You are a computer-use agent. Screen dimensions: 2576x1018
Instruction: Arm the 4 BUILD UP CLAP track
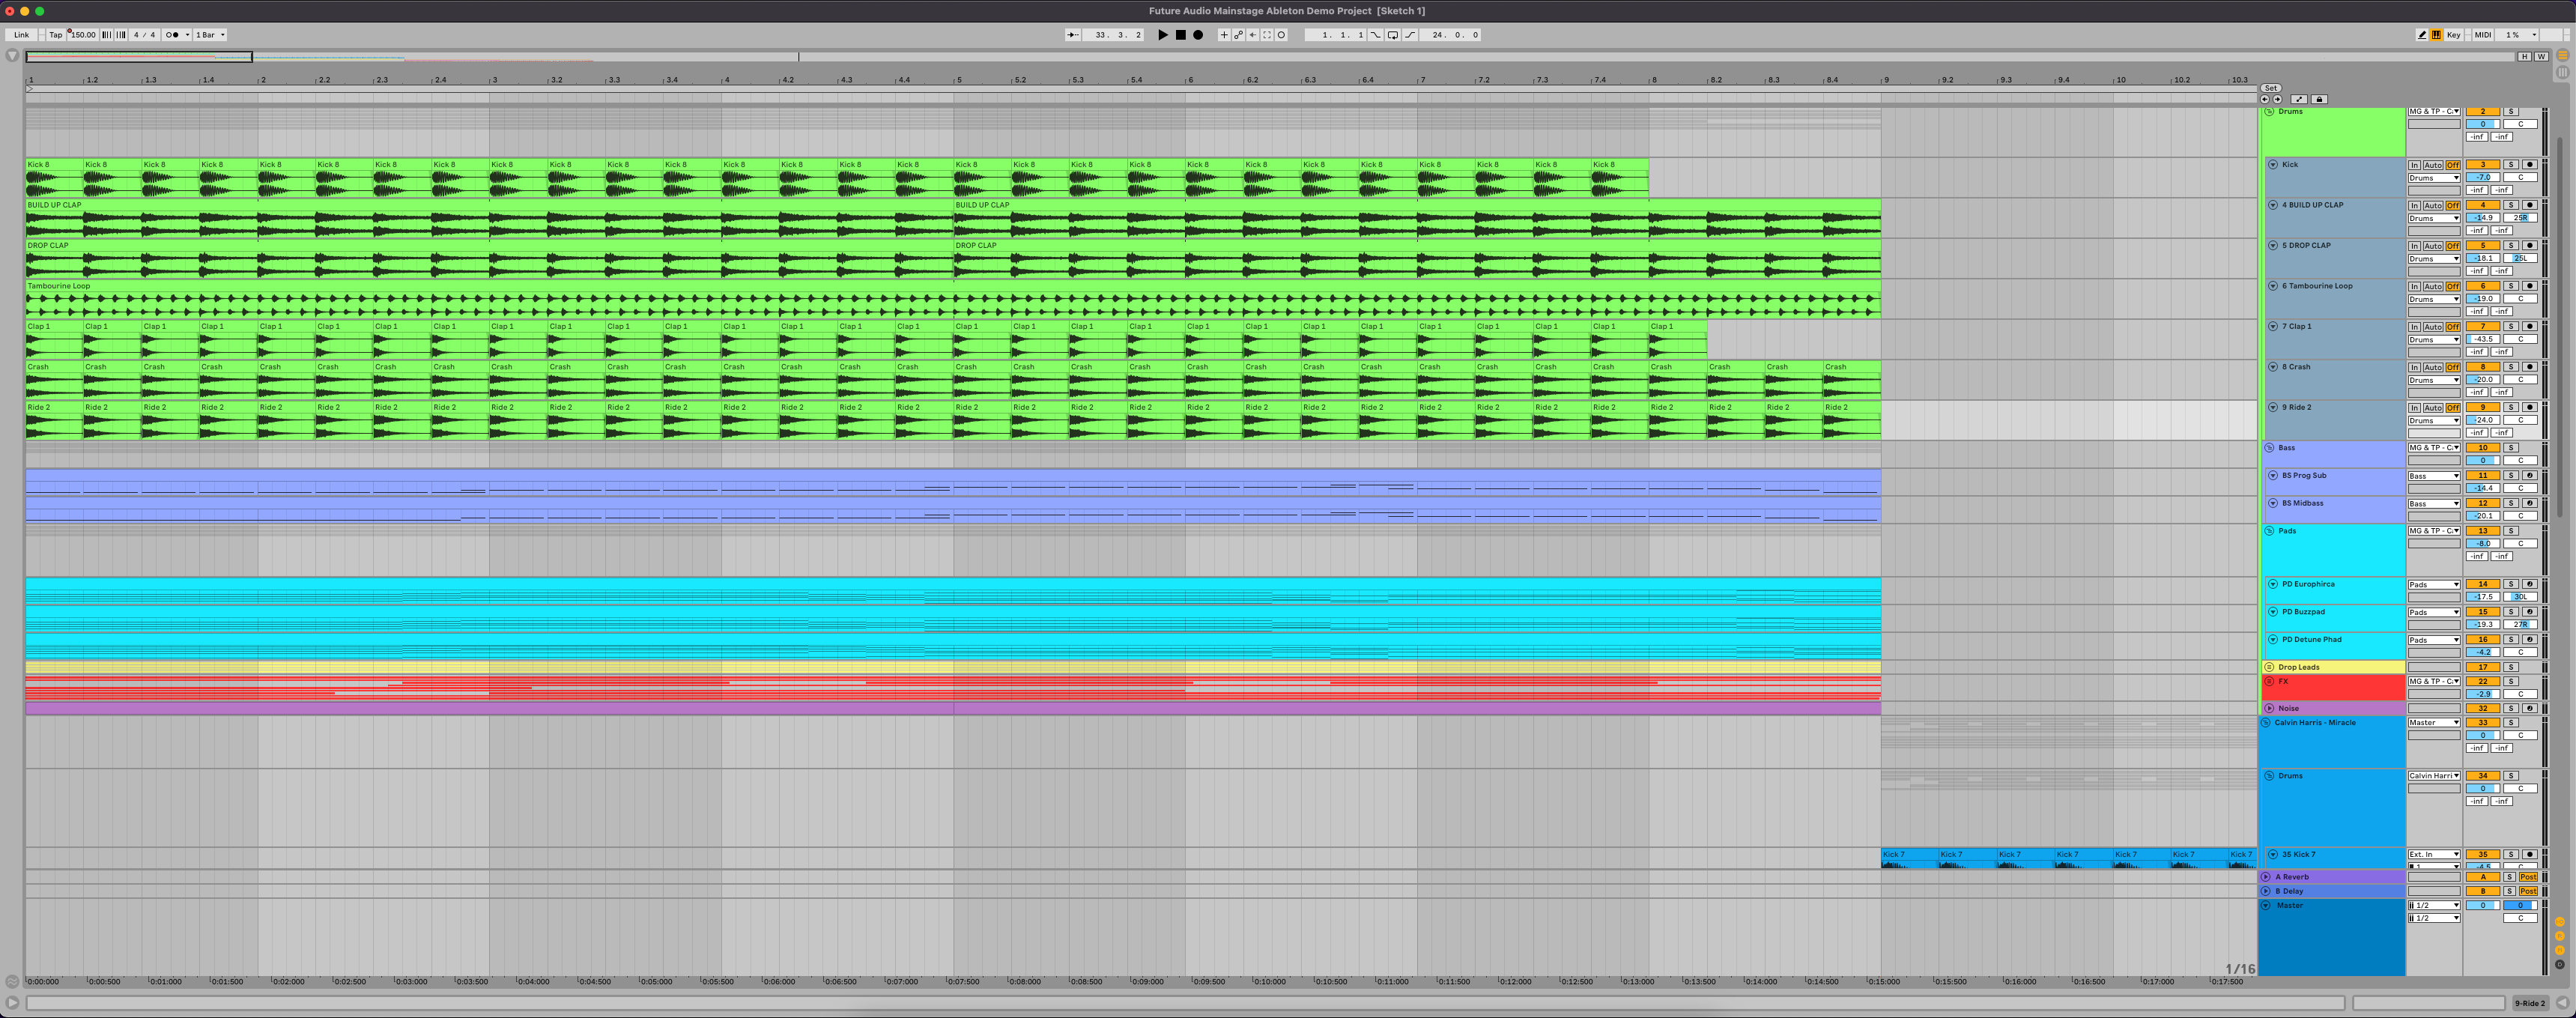coord(2529,205)
